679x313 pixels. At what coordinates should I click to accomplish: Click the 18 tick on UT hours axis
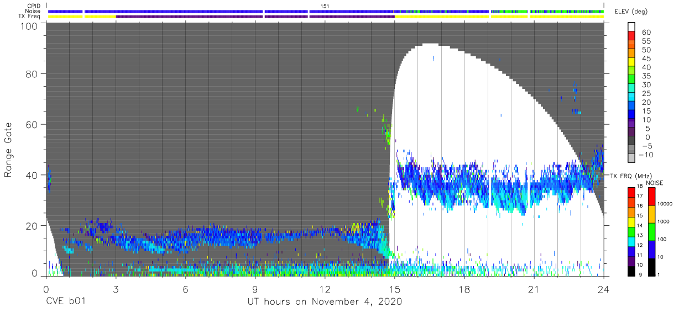coord(464,289)
